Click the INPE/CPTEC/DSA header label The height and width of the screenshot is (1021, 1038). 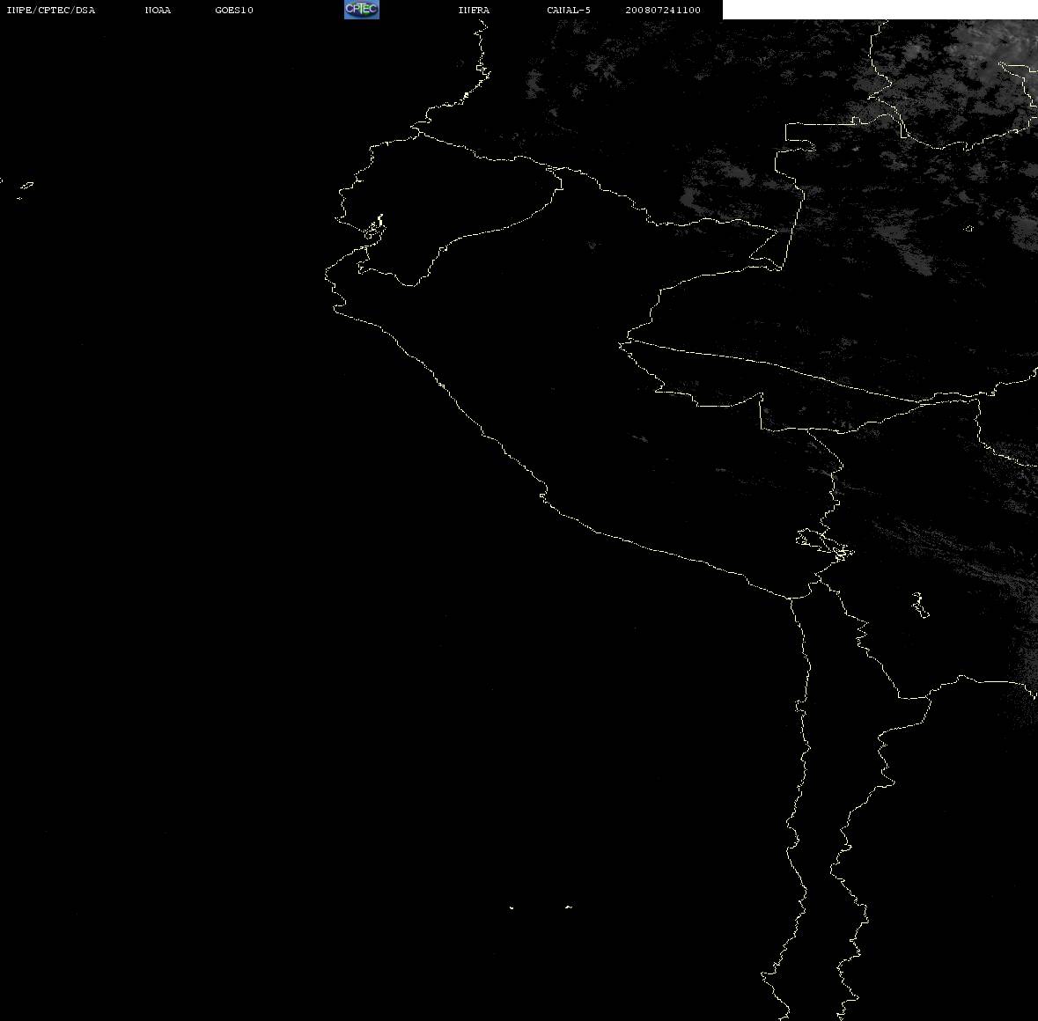pos(51,10)
